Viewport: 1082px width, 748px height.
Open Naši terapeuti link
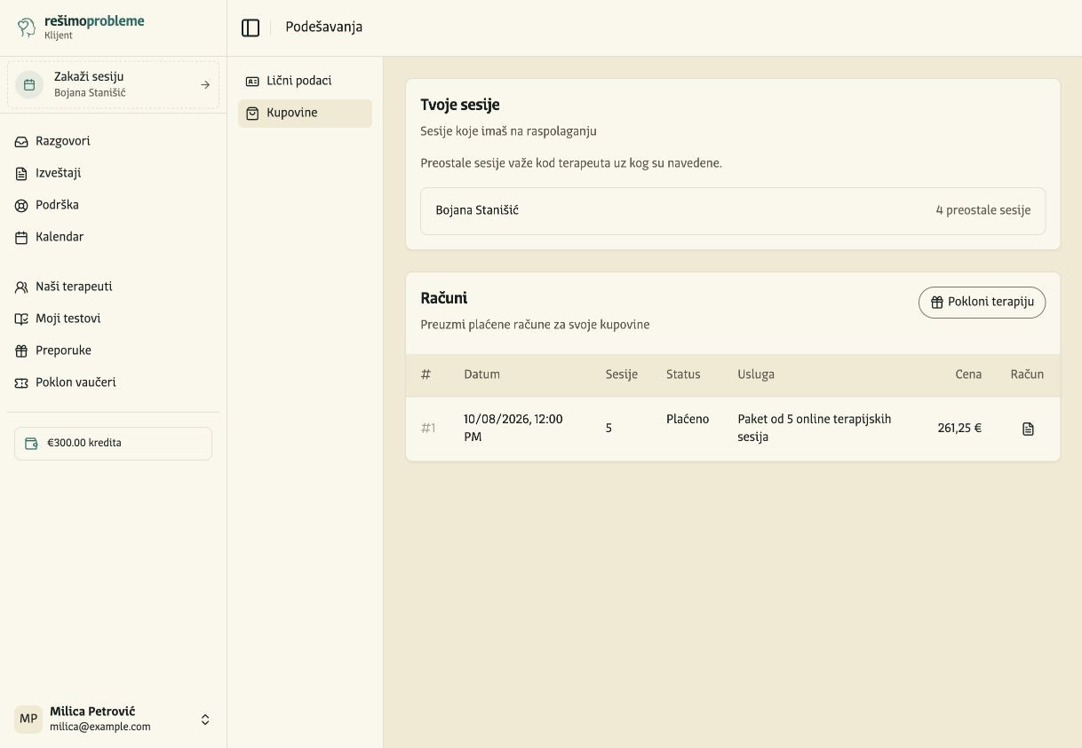coord(113,287)
